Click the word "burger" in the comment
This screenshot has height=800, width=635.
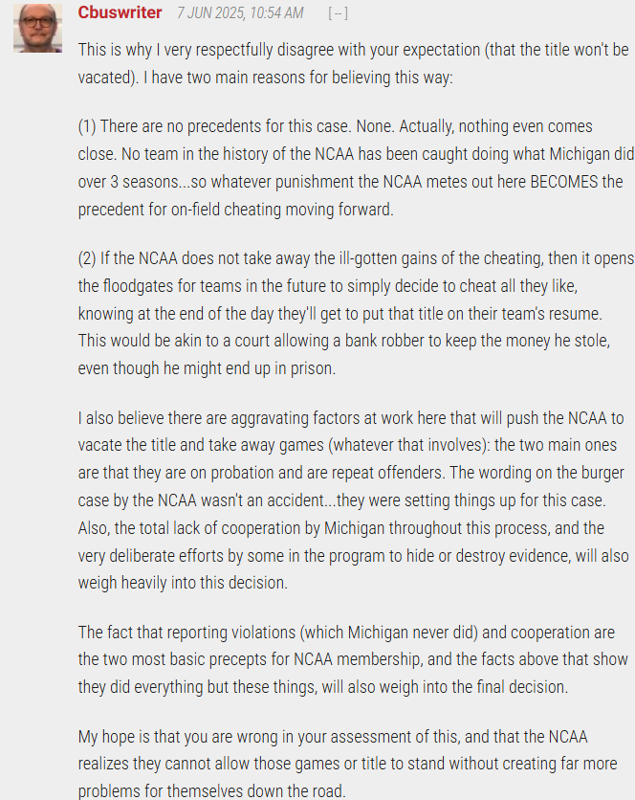[x=602, y=473]
